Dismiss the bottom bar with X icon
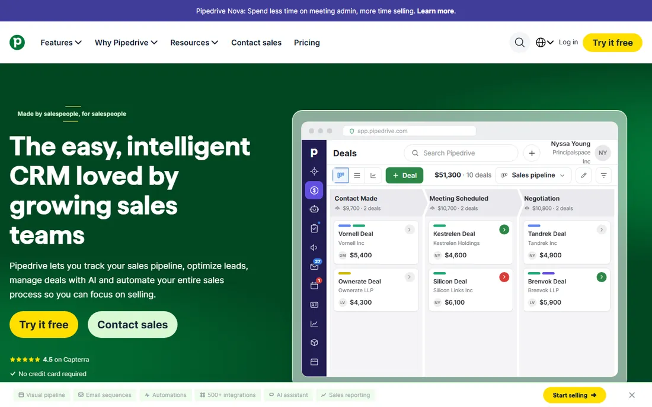 (632, 395)
